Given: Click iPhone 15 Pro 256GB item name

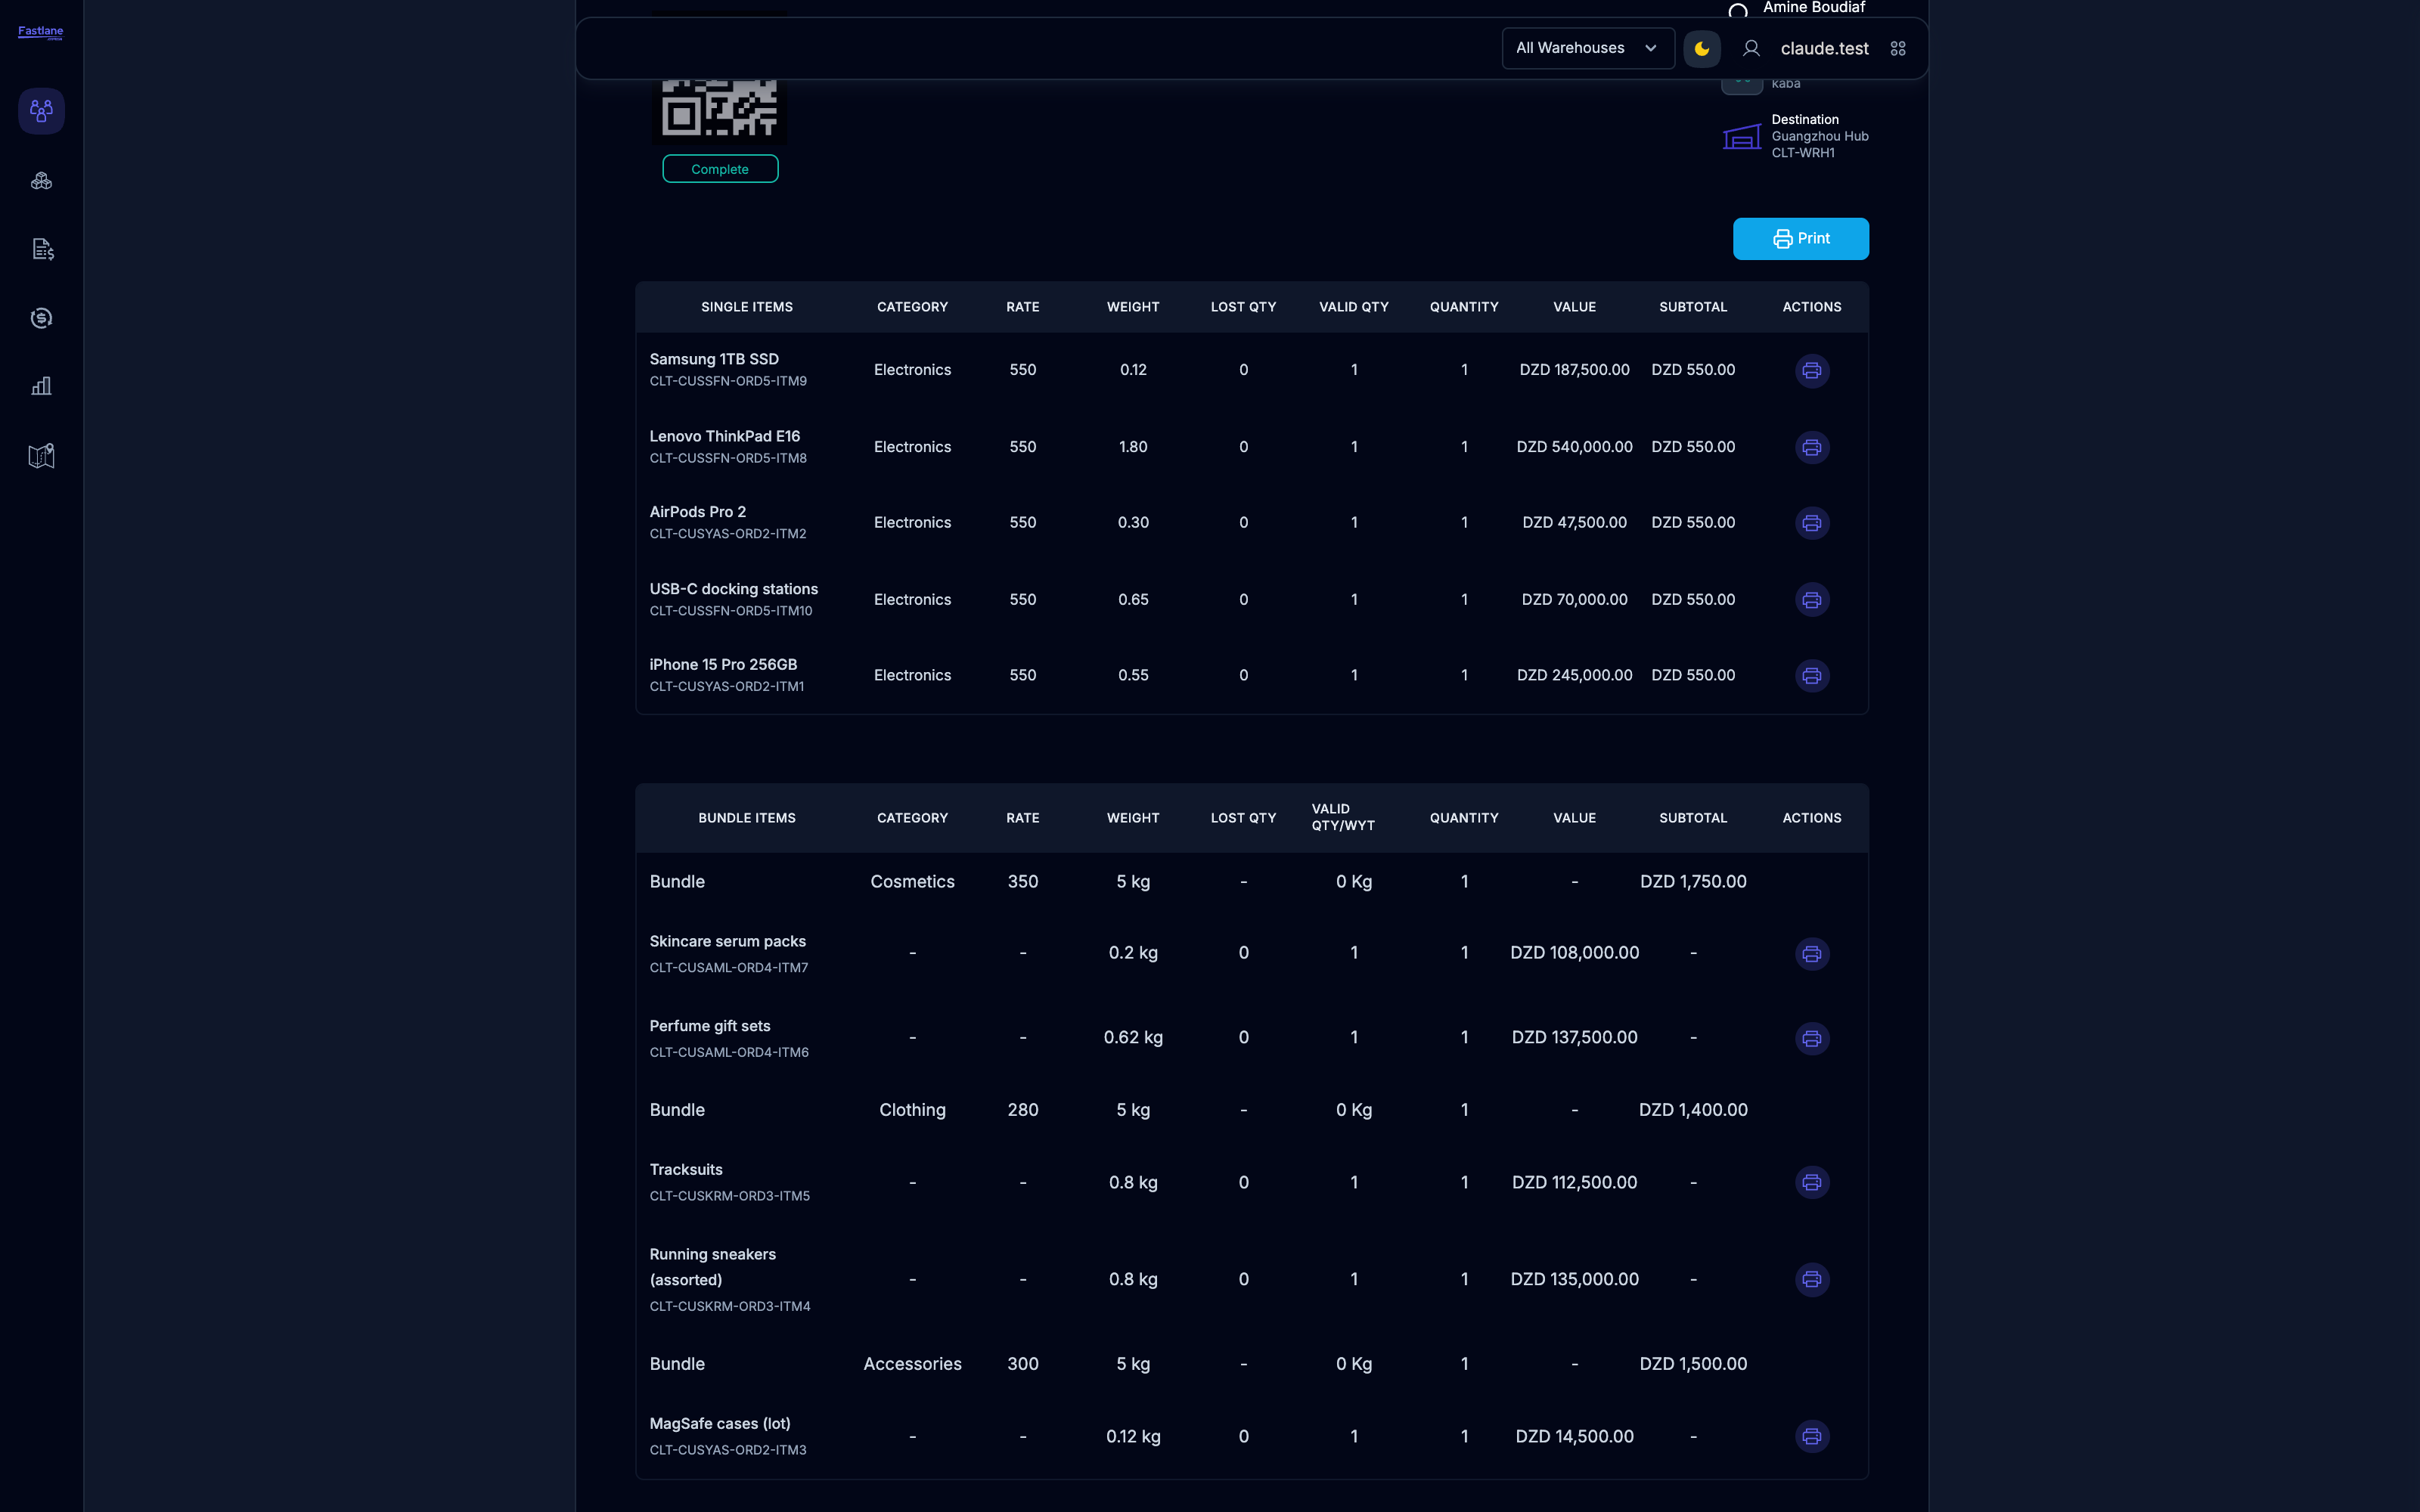Looking at the screenshot, I should point(723,665).
